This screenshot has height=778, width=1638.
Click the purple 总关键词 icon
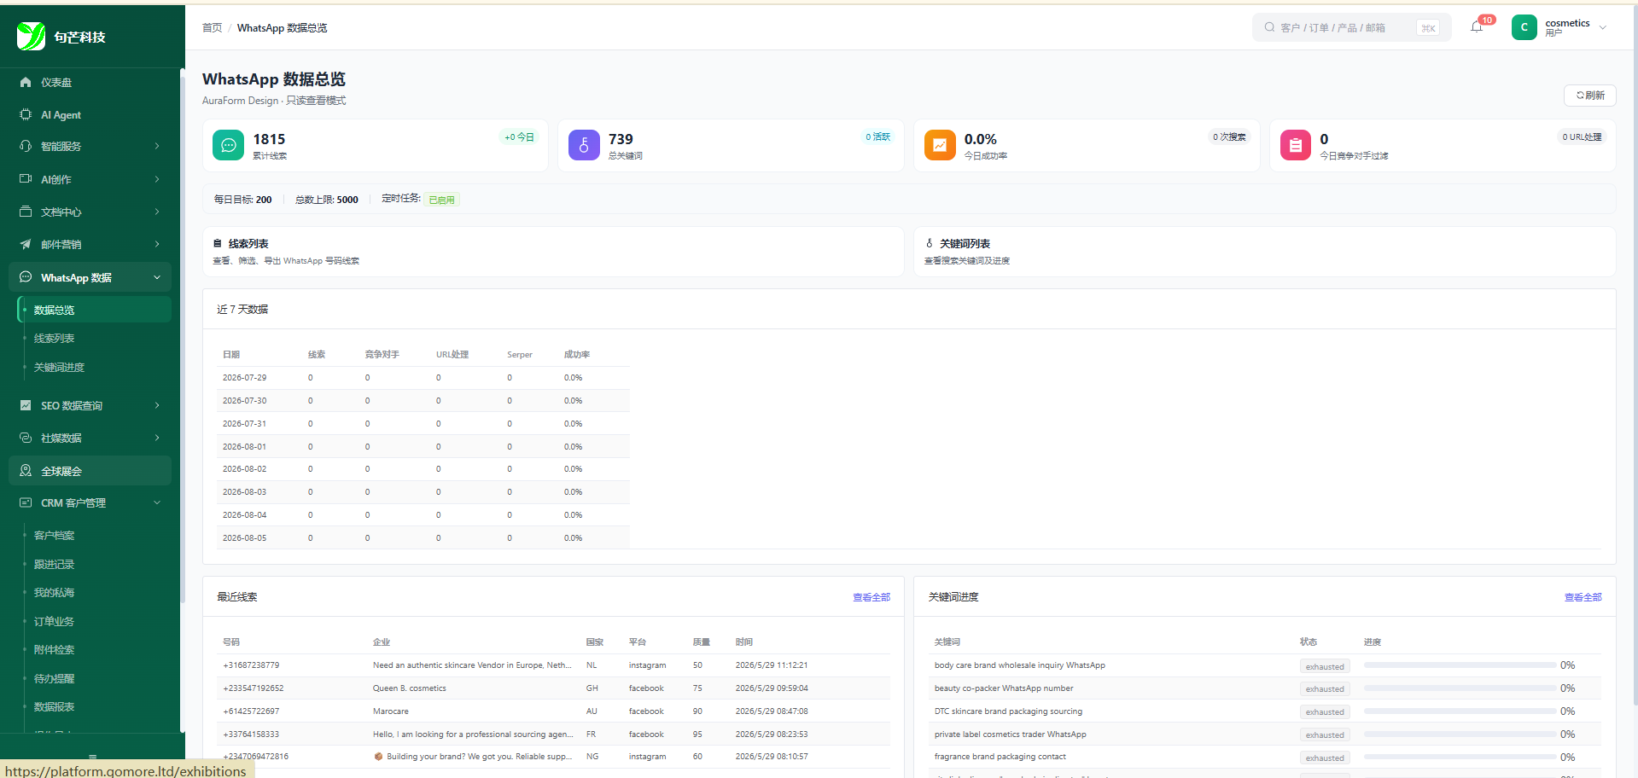click(x=584, y=146)
